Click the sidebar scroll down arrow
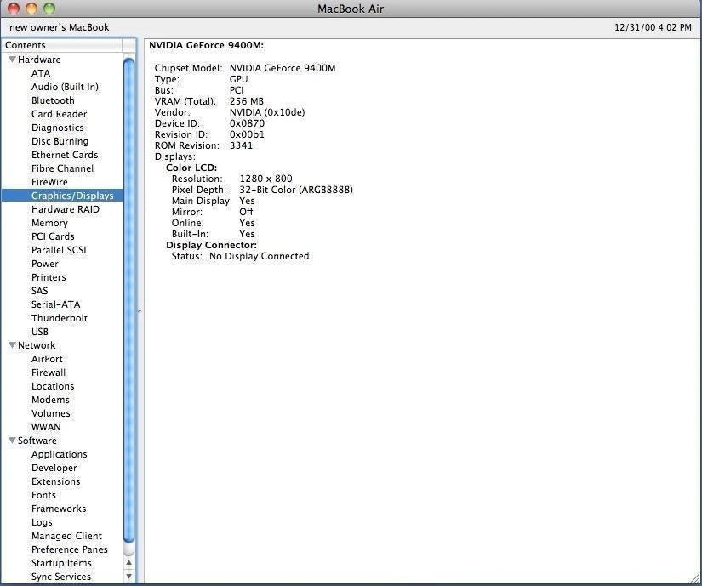Viewport: 702px width, 586px height. 129,576
